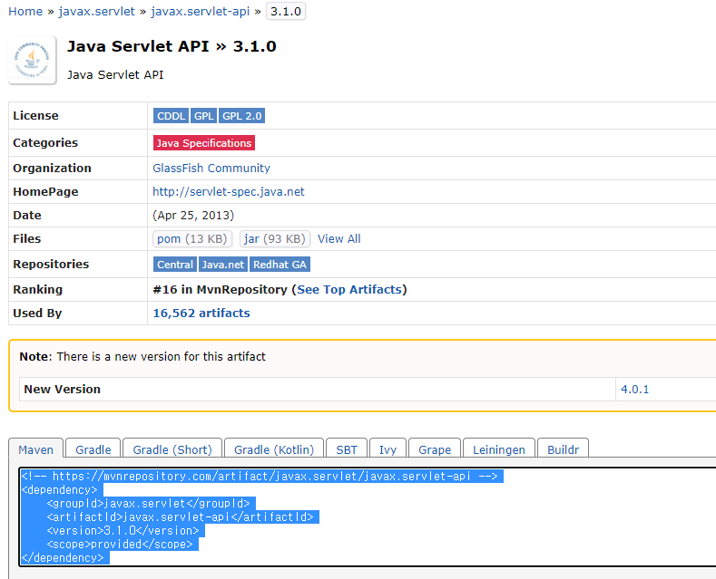
Task: Switch to the Gradle (Short) tab
Action: point(172,449)
